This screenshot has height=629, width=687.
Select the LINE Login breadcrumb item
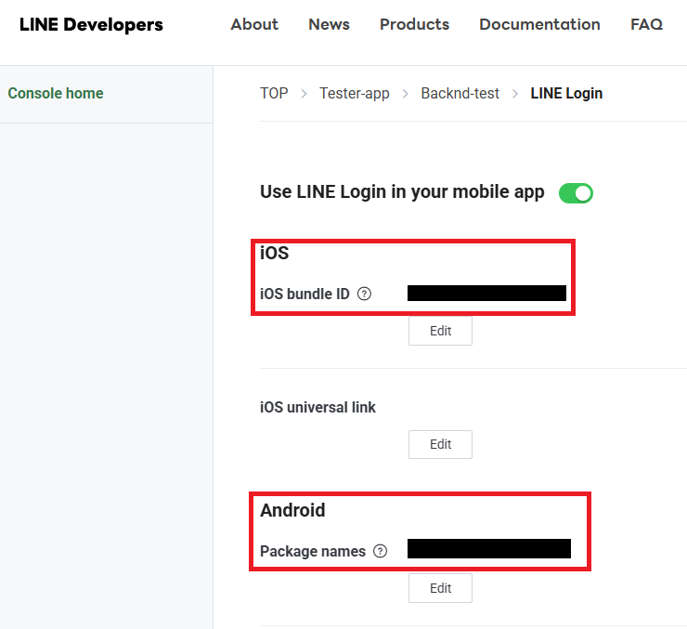(566, 94)
